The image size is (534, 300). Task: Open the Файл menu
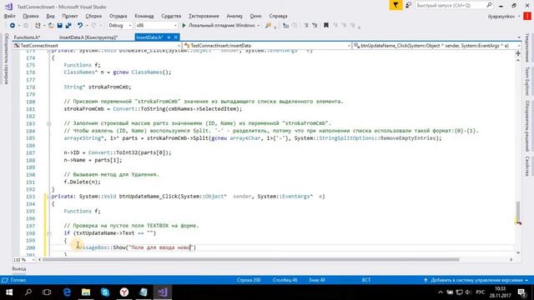(9, 16)
